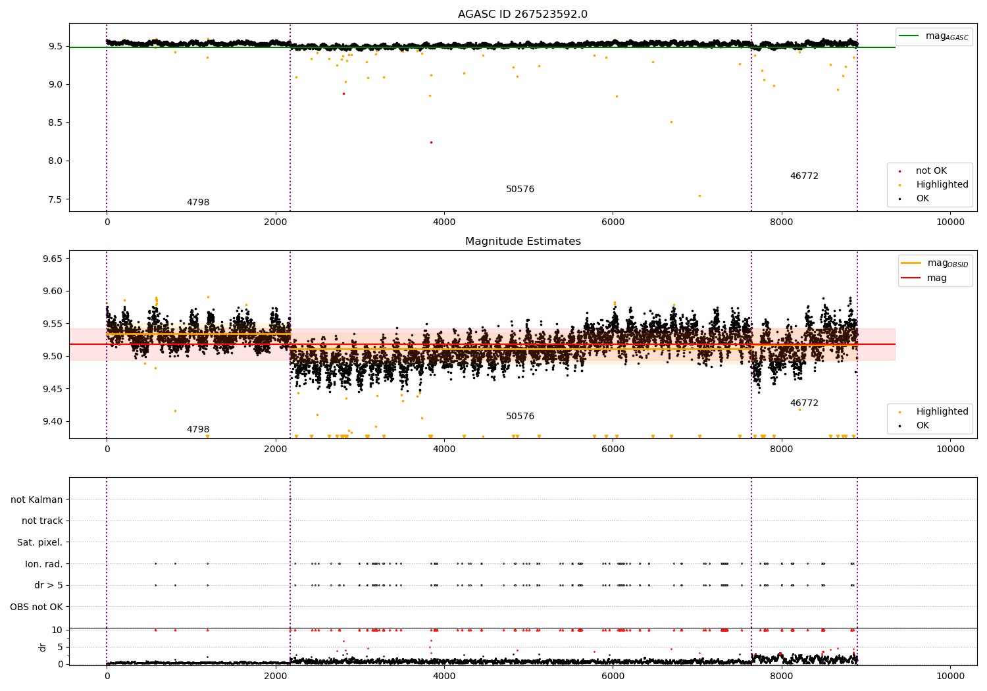Click the '10000' x-tick under the bottom panel

coord(950,677)
